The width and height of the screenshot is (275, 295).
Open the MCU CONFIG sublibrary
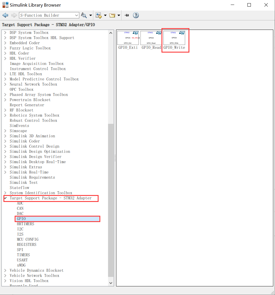click(28, 239)
